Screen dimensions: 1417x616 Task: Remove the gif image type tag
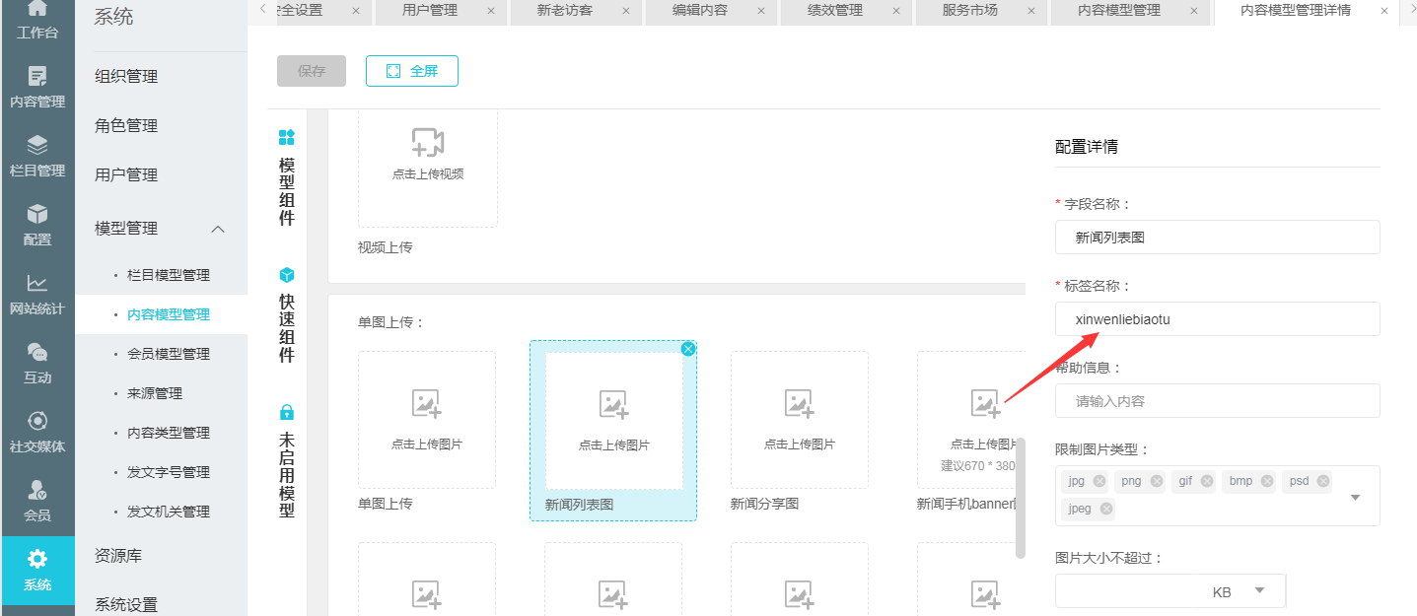pos(1207,481)
